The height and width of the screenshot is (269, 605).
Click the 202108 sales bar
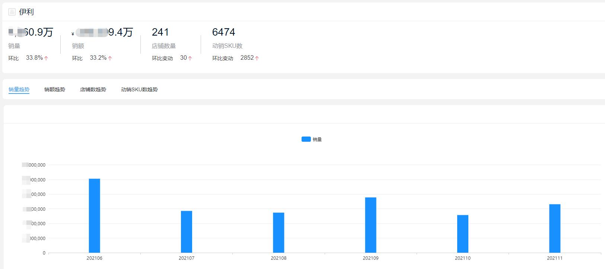(278, 233)
